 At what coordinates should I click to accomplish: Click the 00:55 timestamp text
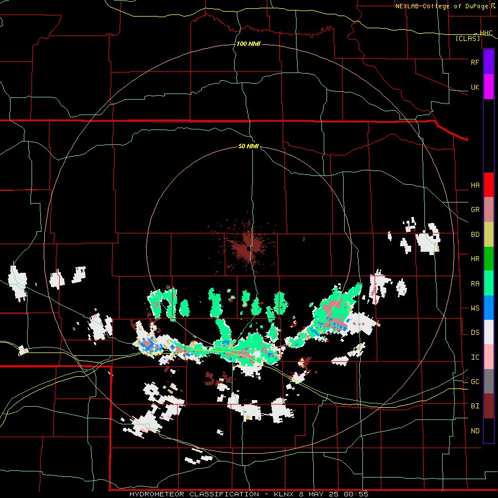tap(356, 494)
